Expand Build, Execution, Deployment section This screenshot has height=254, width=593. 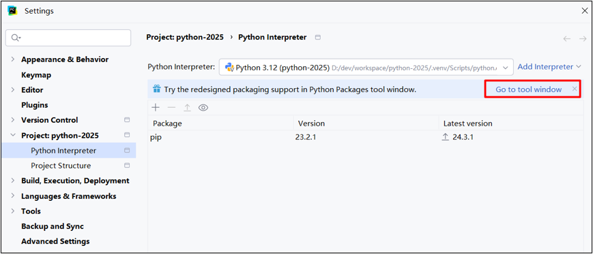tap(13, 180)
